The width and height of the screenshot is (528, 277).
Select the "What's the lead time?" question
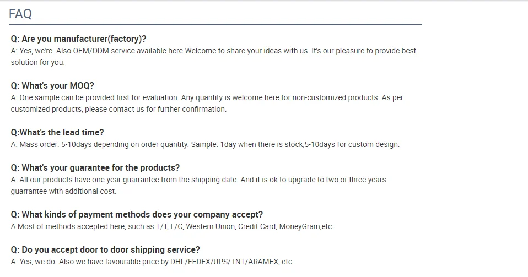coord(57,133)
